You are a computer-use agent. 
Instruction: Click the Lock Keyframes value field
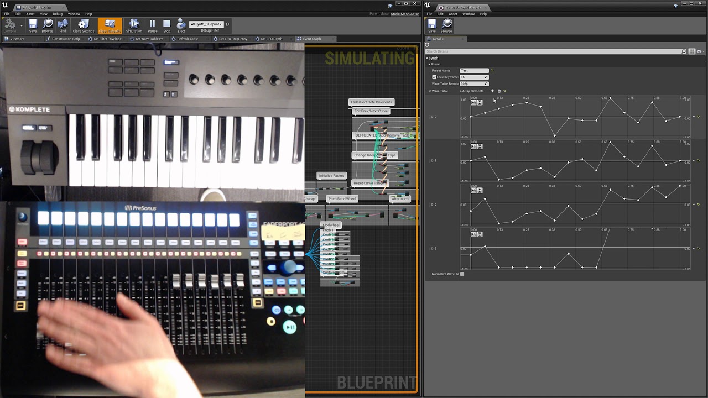point(474,77)
